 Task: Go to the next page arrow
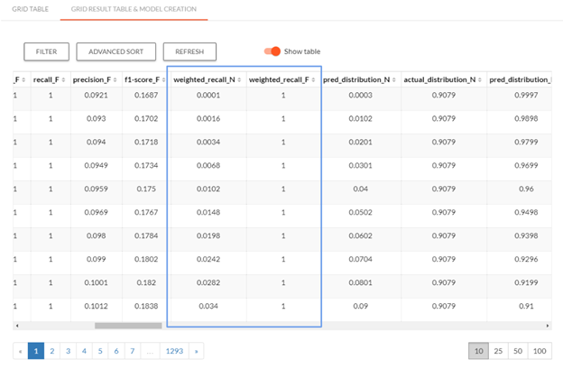click(x=196, y=350)
